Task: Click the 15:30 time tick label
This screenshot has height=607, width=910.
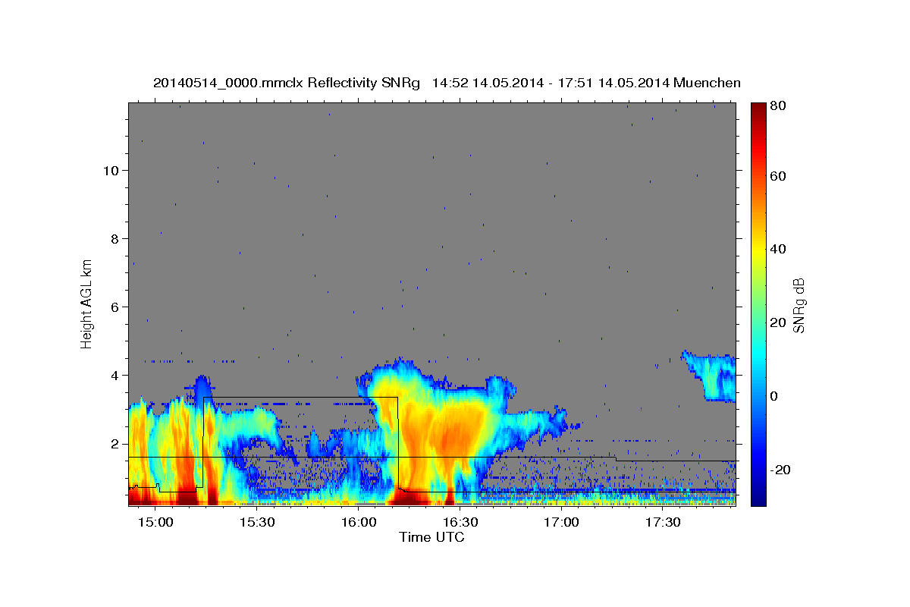Action: (258, 522)
